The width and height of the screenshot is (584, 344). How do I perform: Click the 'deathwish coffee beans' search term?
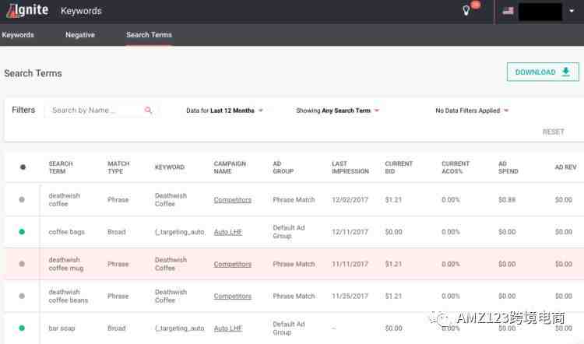pos(69,296)
